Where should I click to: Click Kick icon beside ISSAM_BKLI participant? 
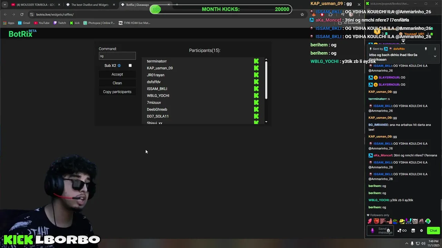(256, 89)
